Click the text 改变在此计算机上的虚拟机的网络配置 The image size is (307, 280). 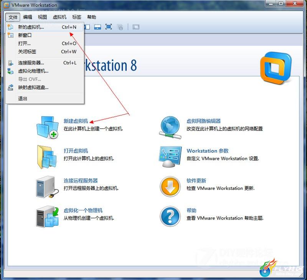[x=224, y=129]
